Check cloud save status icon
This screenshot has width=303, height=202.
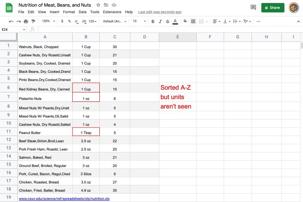[x=114, y=5]
